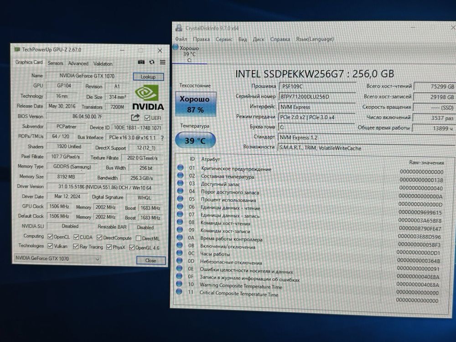
Task: Toggle the DirectCompute checkbox
Action: pyautogui.click(x=99, y=238)
